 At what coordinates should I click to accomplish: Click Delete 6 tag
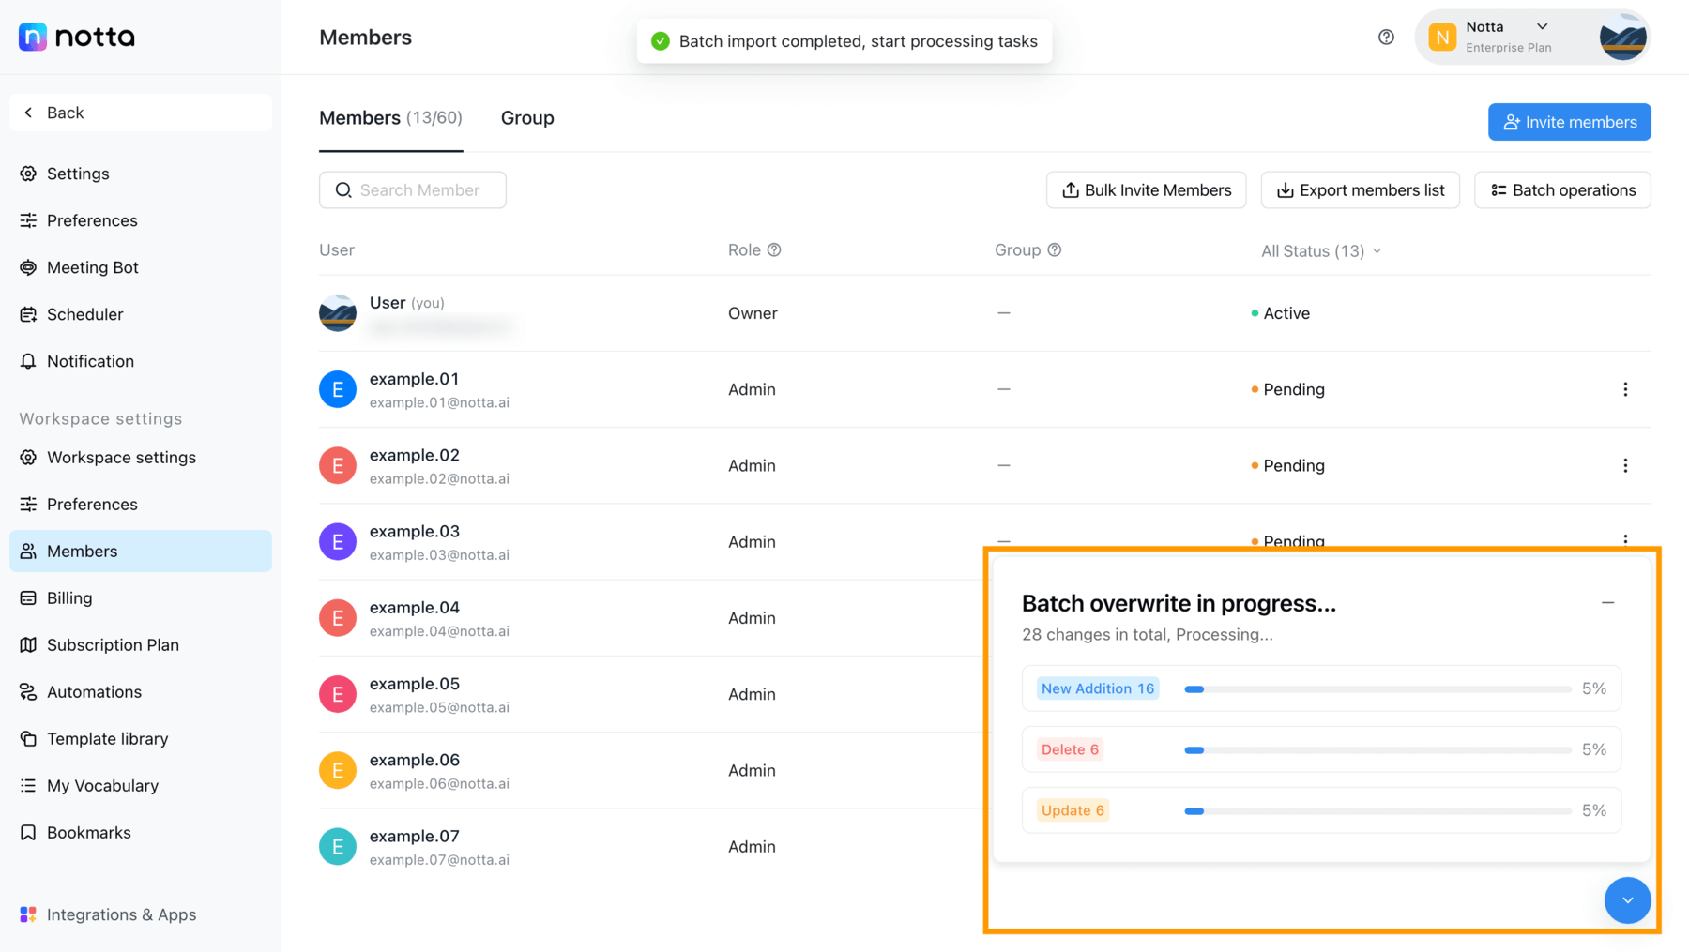pyautogui.click(x=1070, y=749)
